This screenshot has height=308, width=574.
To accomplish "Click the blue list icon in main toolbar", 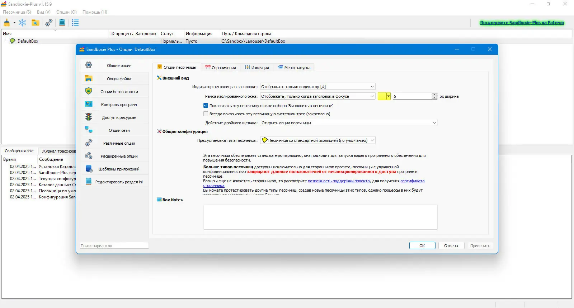I will (75, 23).
